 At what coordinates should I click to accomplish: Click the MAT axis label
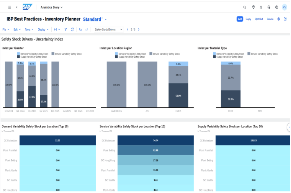pyautogui.click(x=260, y=111)
